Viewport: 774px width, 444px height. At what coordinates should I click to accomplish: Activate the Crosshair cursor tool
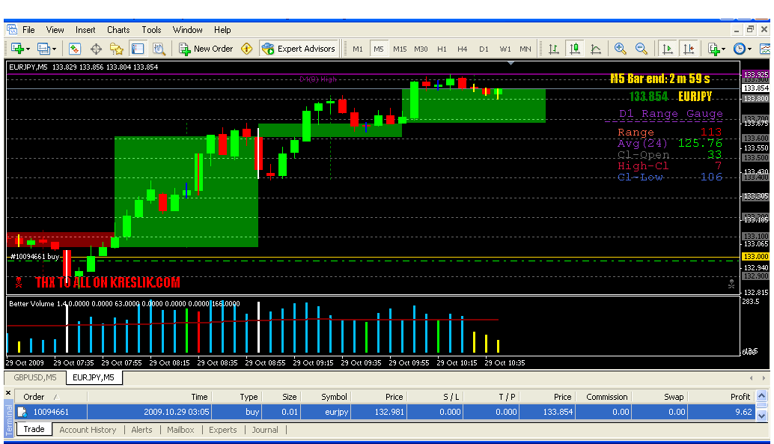(96, 49)
